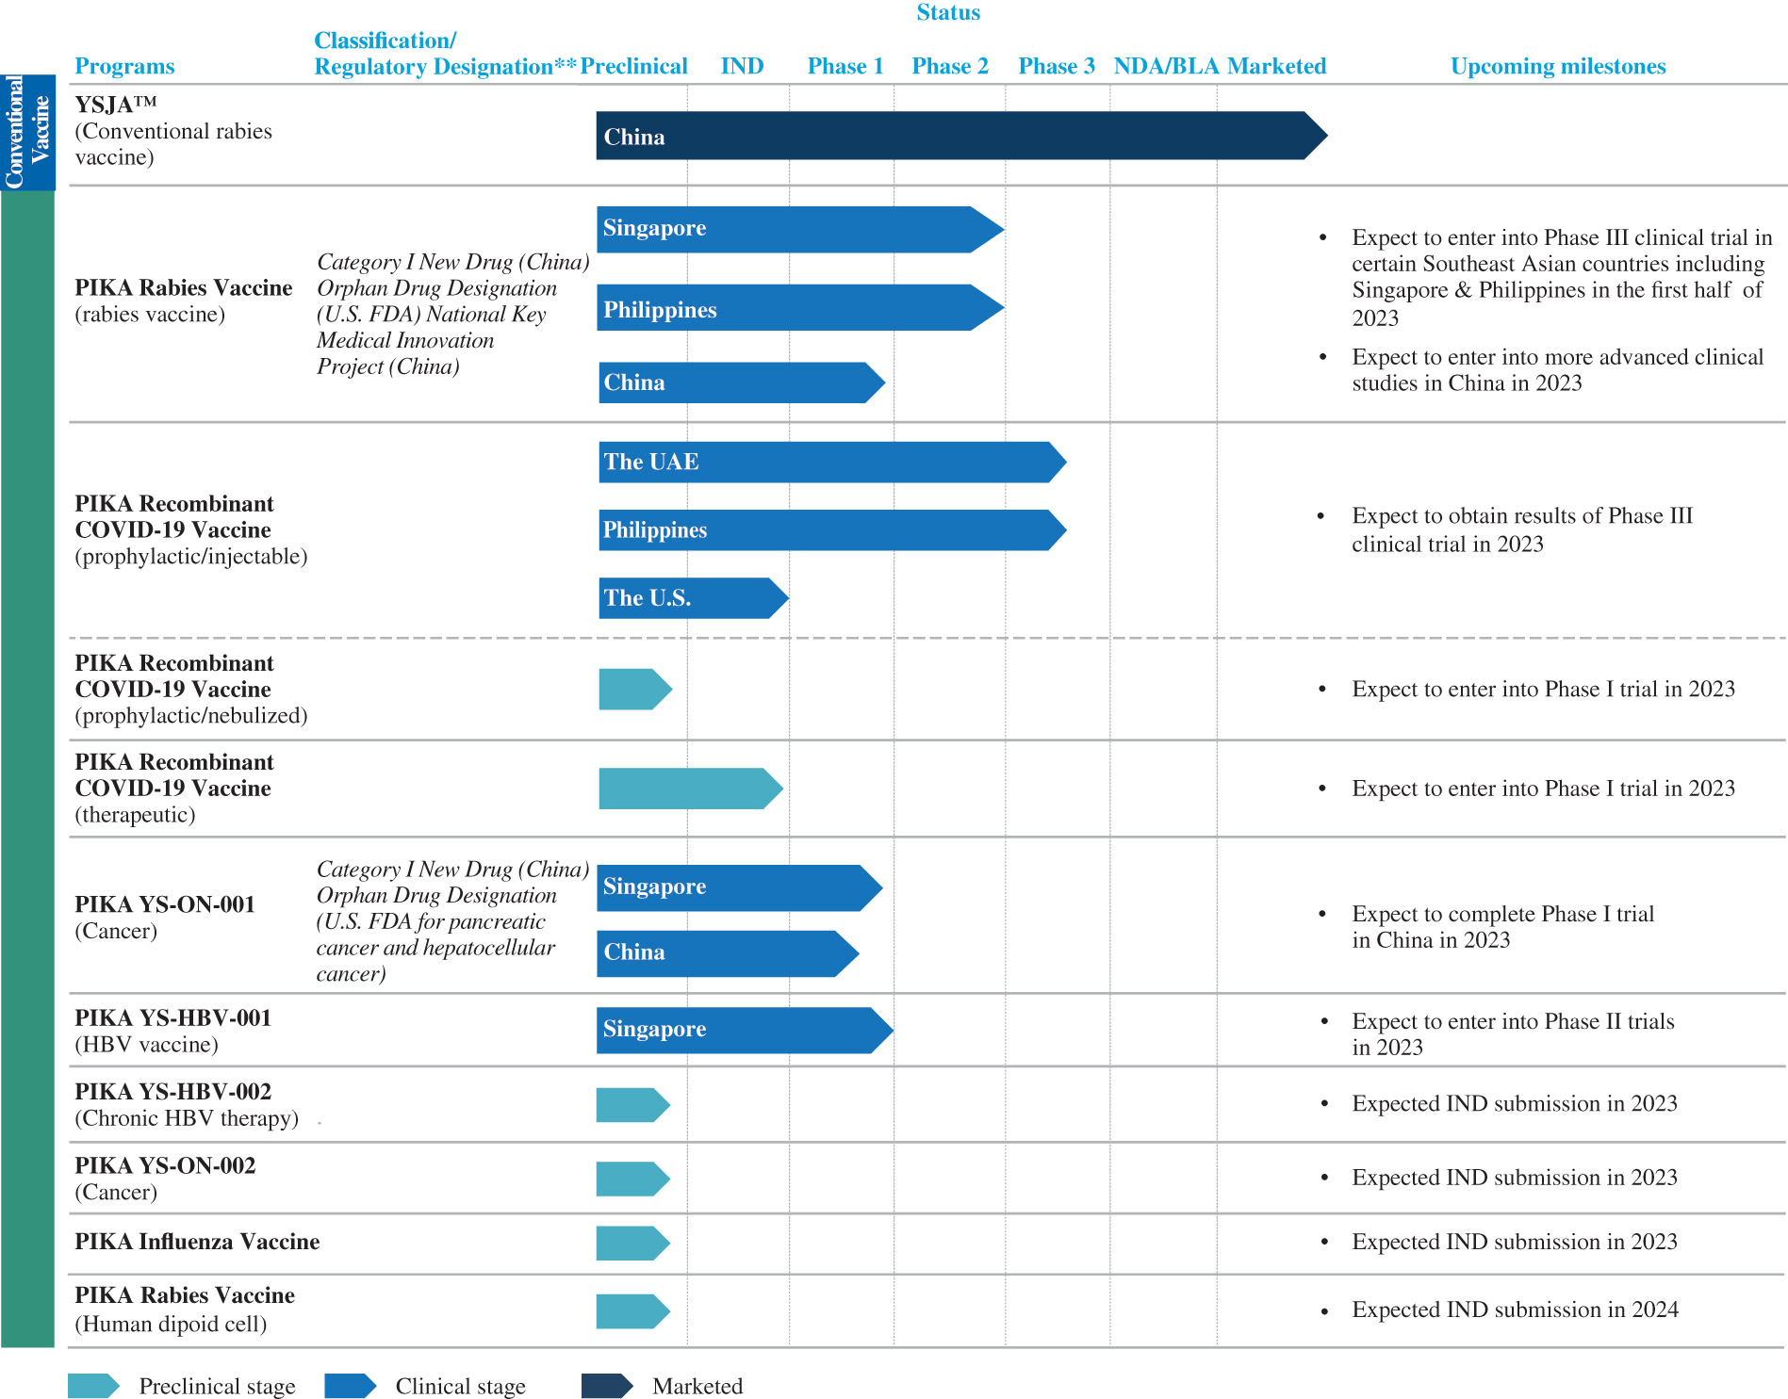Image resolution: width=1788 pixels, height=1399 pixels.
Task: Select PIKA Rabies Vaccine China bar
Action: (x=742, y=382)
